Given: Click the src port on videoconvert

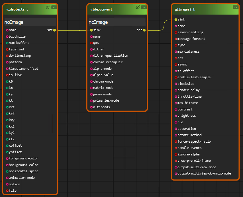Looking at the screenshot, I should pos(144,30).
